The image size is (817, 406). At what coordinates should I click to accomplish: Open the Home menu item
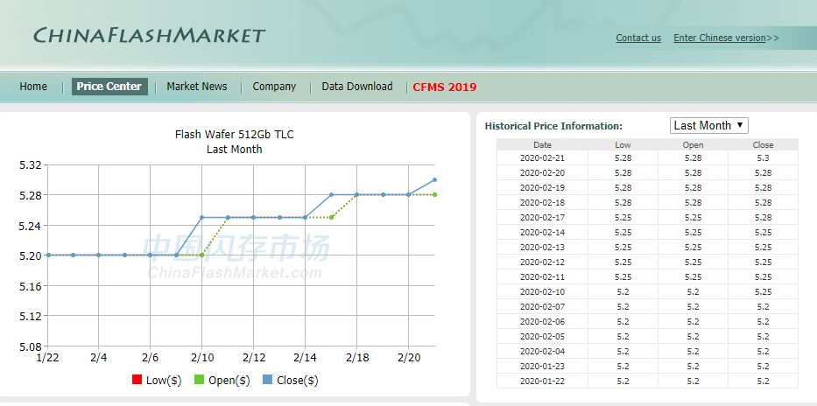coord(33,87)
